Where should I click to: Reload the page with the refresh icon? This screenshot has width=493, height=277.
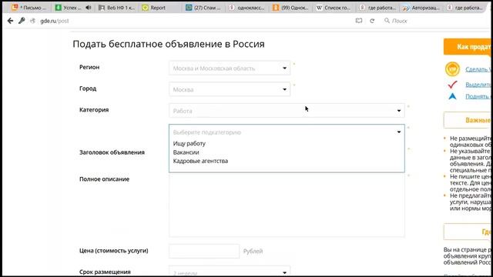(372, 21)
